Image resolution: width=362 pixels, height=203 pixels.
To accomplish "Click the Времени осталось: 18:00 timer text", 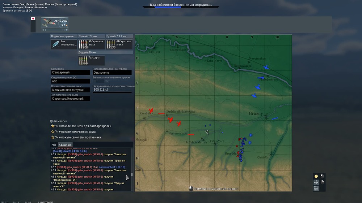I will [17, 10].
